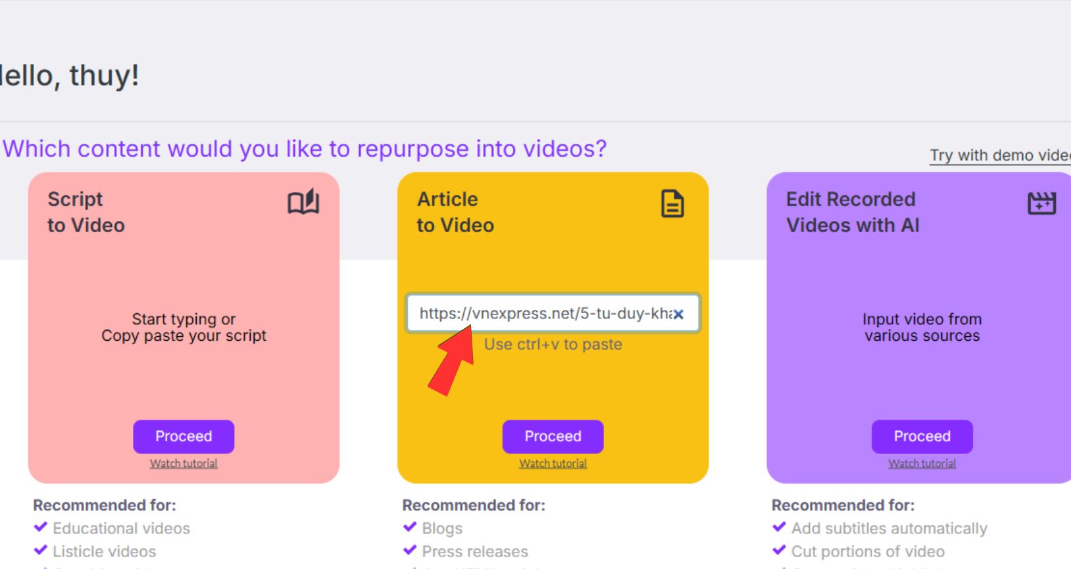Click the 'Add subtitles automatically' item
Image resolution: width=1071 pixels, height=569 pixels.
[889, 528]
